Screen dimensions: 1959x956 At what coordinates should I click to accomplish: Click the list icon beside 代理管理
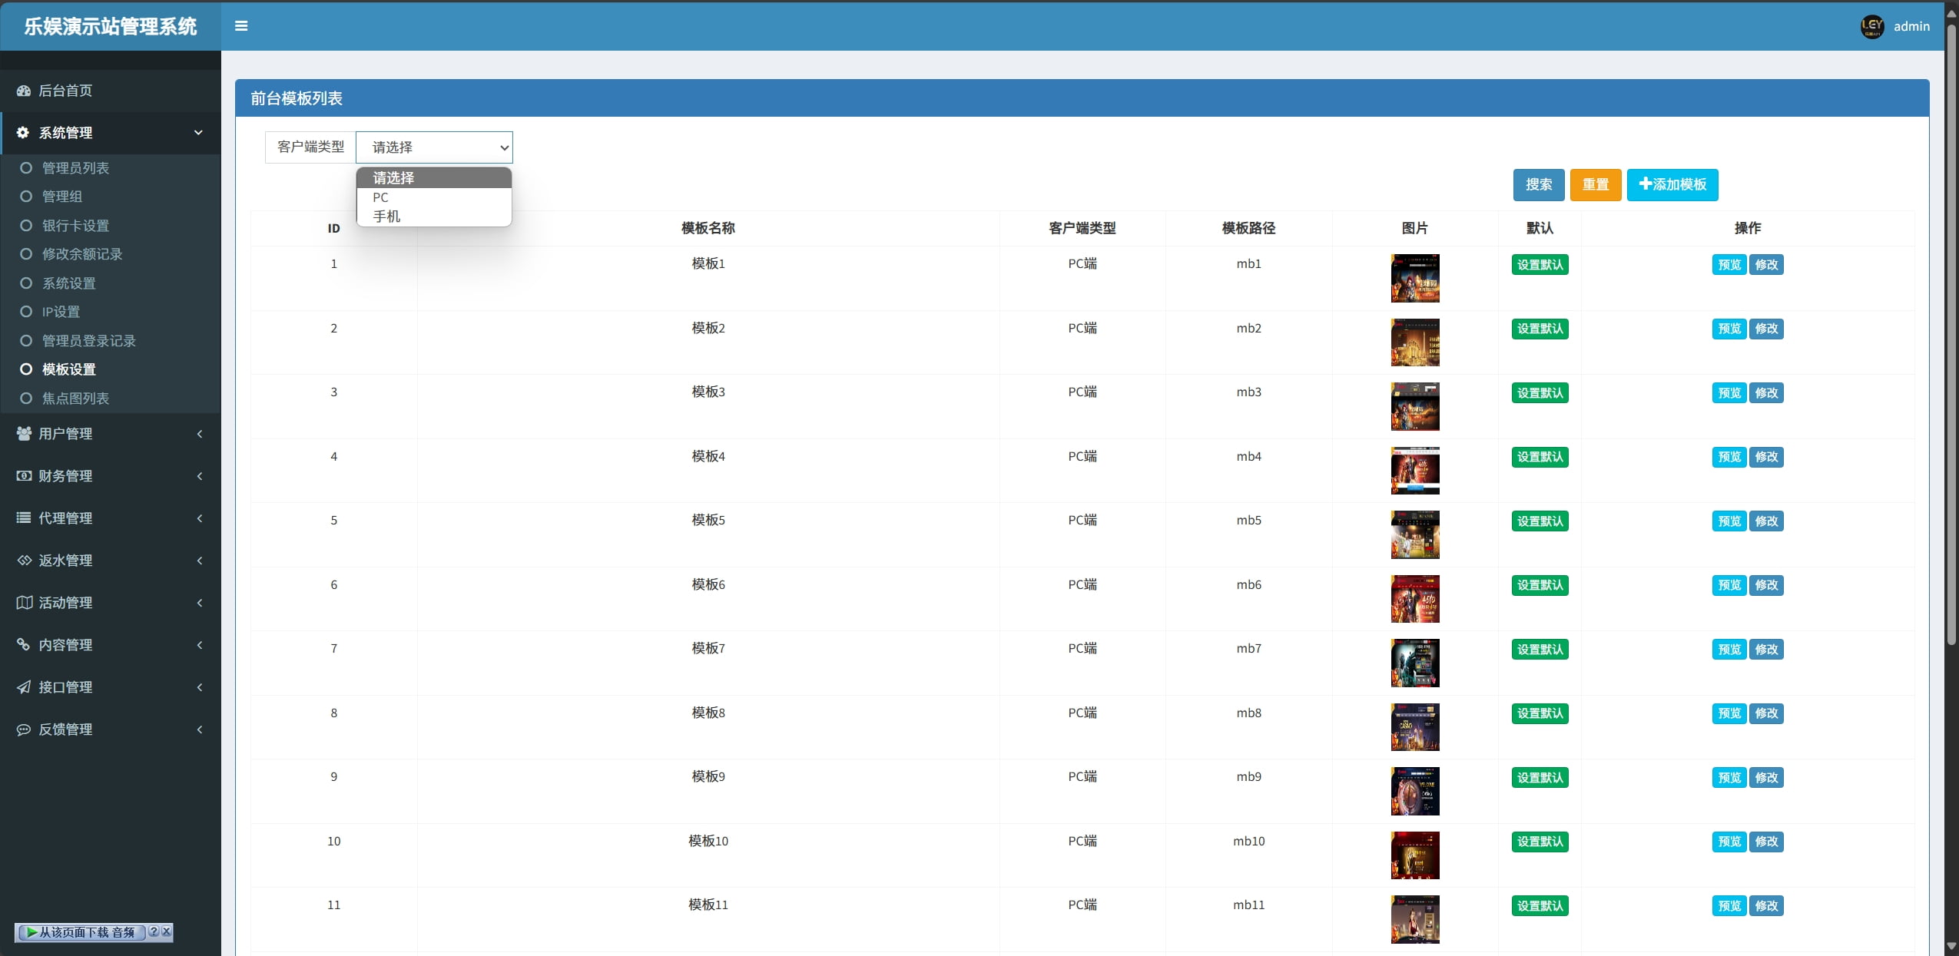[24, 518]
